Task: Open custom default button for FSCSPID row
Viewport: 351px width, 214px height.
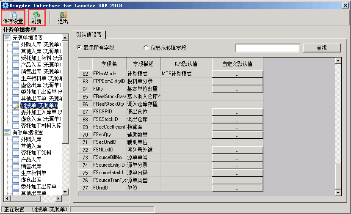Action: click(x=238, y=112)
